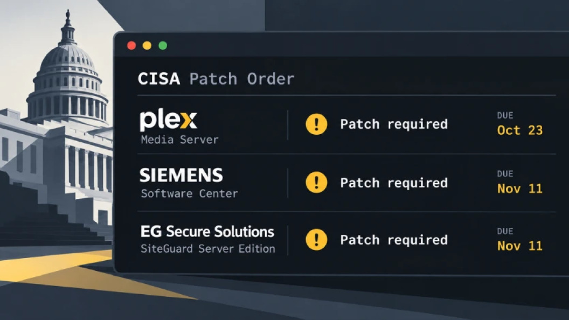Click the Nov 11 date for Siemens
Viewport: 569px width, 320px height.
(x=519, y=189)
